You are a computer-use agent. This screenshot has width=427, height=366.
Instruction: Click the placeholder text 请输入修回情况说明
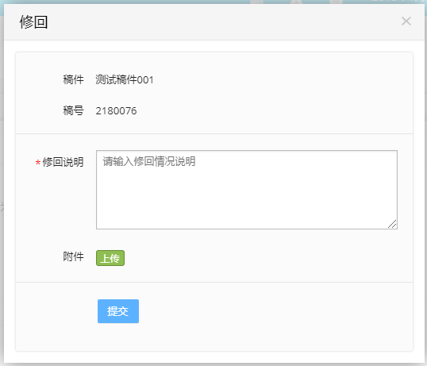pos(149,161)
